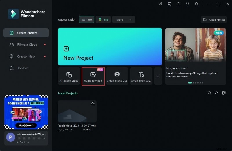Toggle the Local Projects list view layout
Screen dimensions: 232x151
point(224,93)
